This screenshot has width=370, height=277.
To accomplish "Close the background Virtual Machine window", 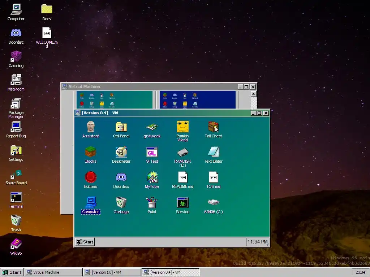I will pos(253,87).
